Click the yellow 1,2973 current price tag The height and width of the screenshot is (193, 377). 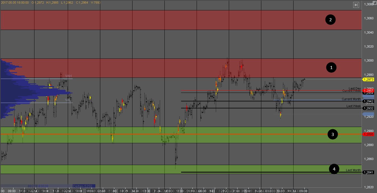click(x=369, y=79)
